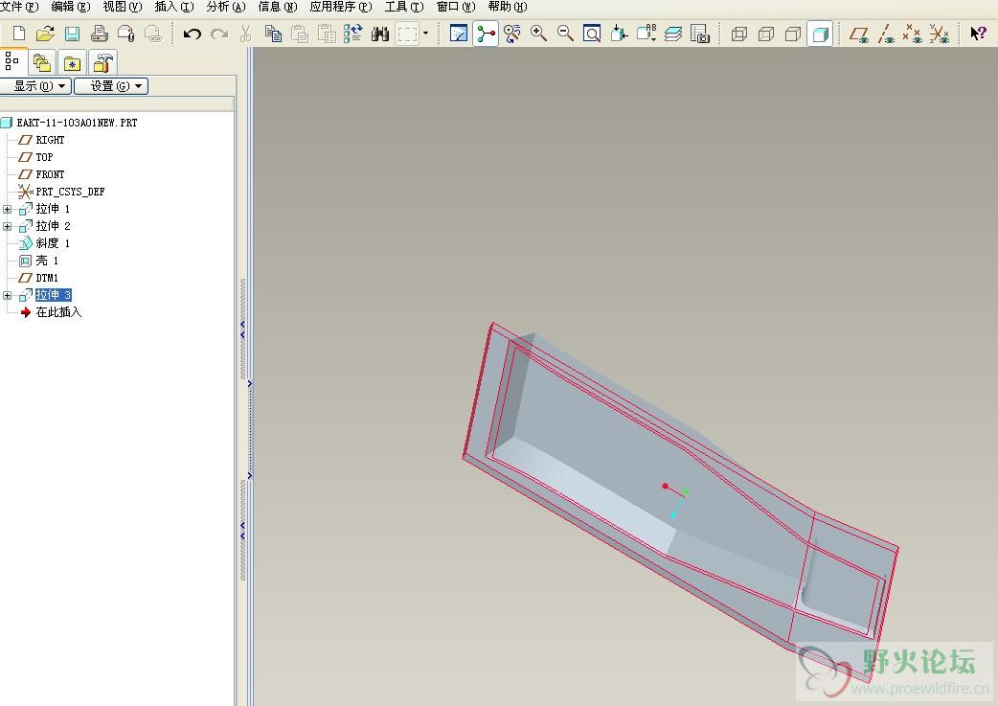Viewport: 998px width, 706px height.
Task: Toggle coordinate systems display
Action: (x=940, y=34)
